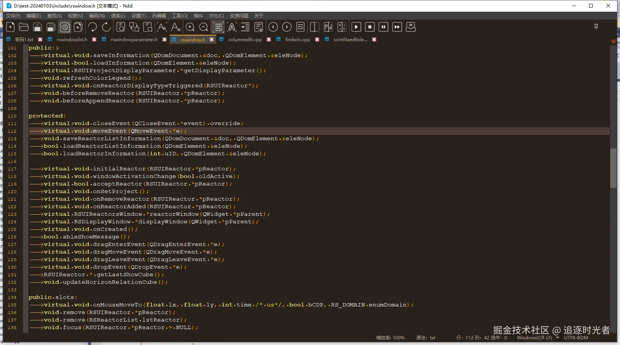
Task: Switch to the columnedit.cpp tab
Action: point(245,40)
